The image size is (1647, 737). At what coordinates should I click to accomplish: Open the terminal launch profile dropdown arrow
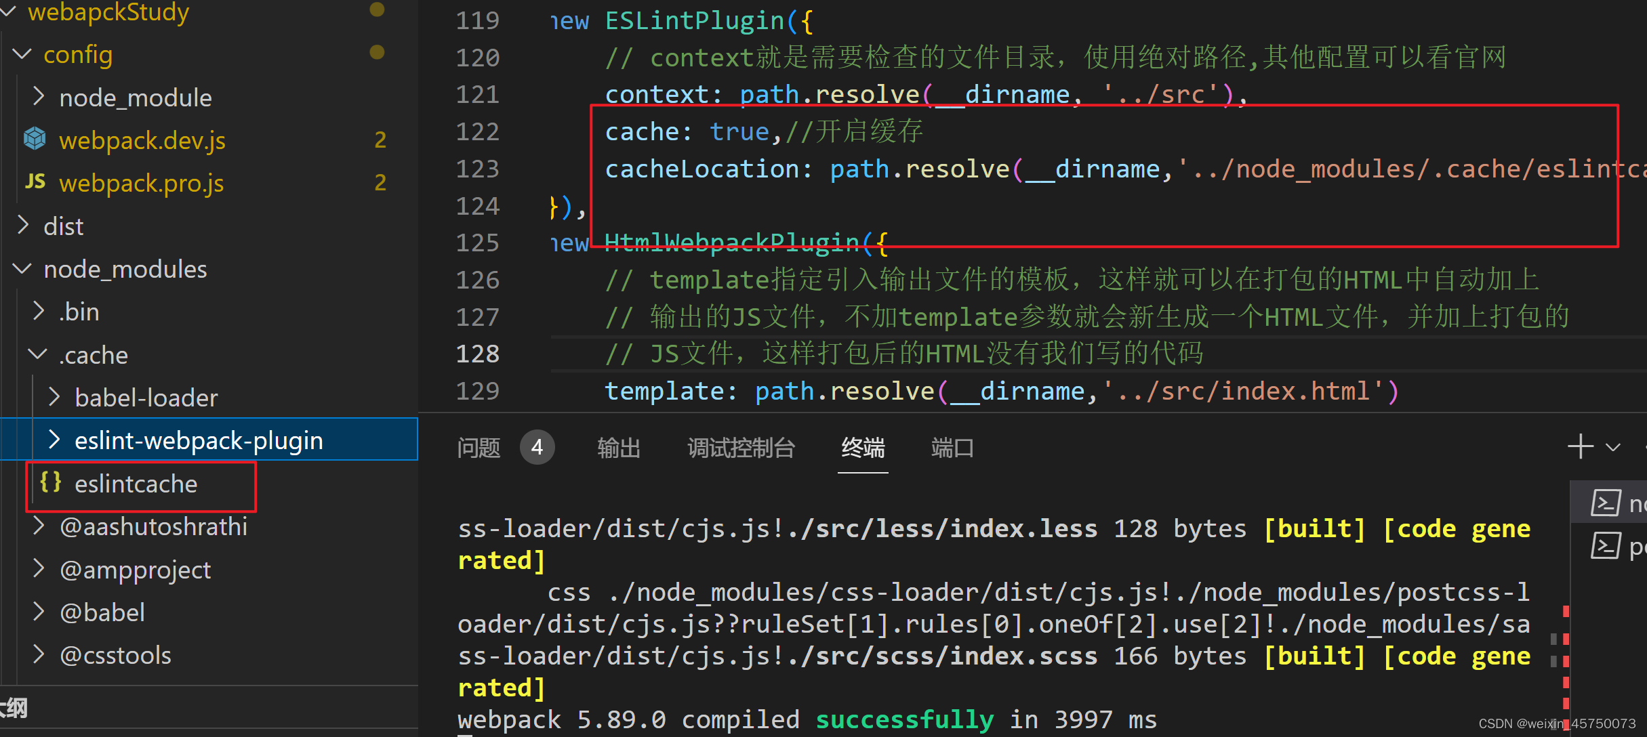pyautogui.click(x=1613, y=447)
